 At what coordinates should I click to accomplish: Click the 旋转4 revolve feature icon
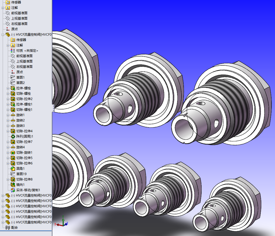(13, 147)
